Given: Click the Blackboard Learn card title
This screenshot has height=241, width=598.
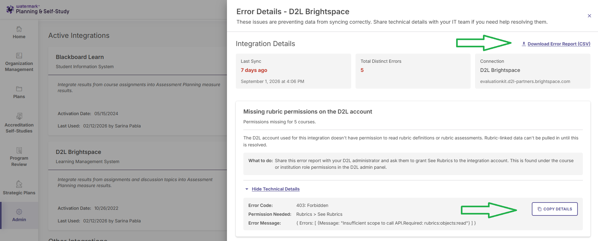Looking at the screenshot, I should point(80,57).
